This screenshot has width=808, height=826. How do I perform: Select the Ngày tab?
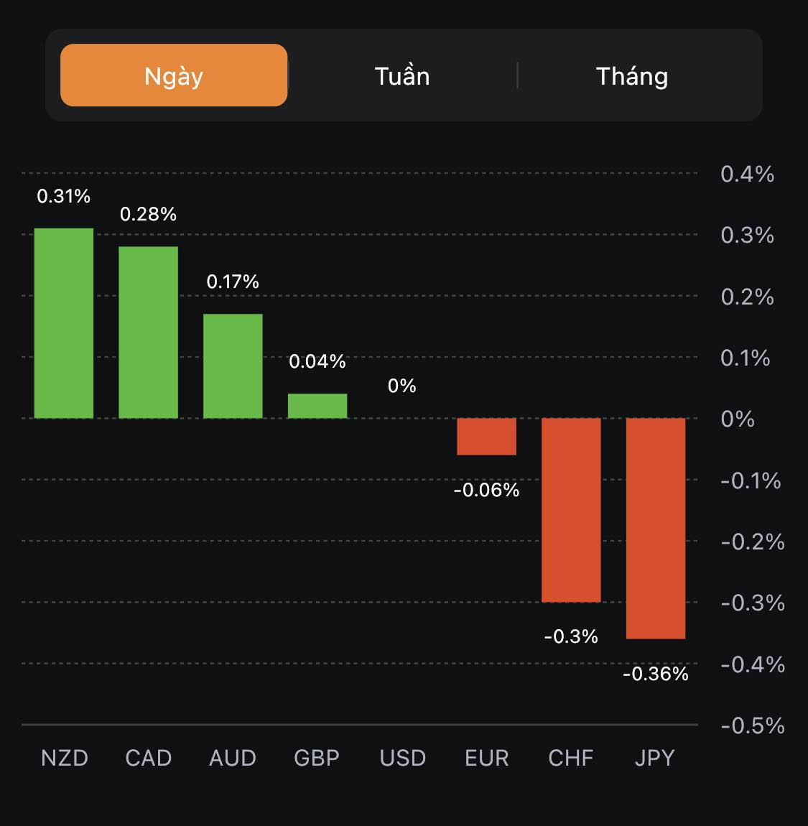click(174, 75)
